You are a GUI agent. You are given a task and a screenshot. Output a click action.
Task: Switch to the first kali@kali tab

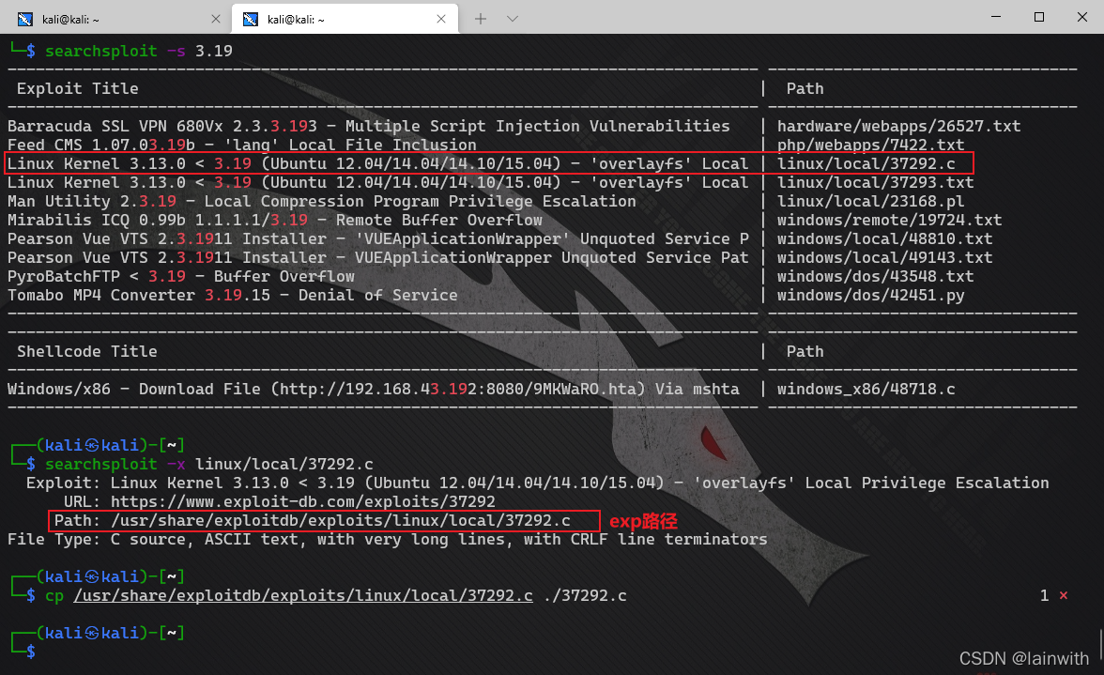[x=118, y=19]
